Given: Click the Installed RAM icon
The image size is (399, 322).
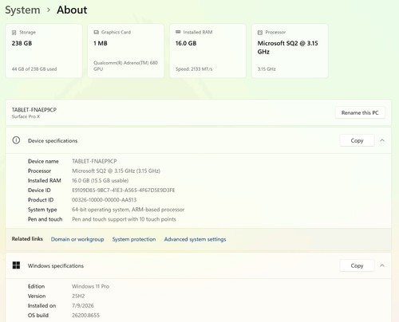Looking at the screenshot, I should pos(178,32).
